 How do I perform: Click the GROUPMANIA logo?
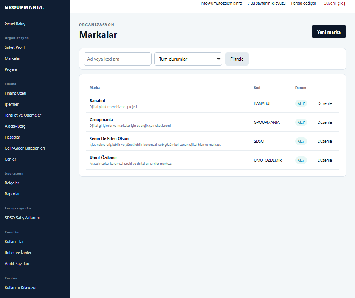(25, 8)
